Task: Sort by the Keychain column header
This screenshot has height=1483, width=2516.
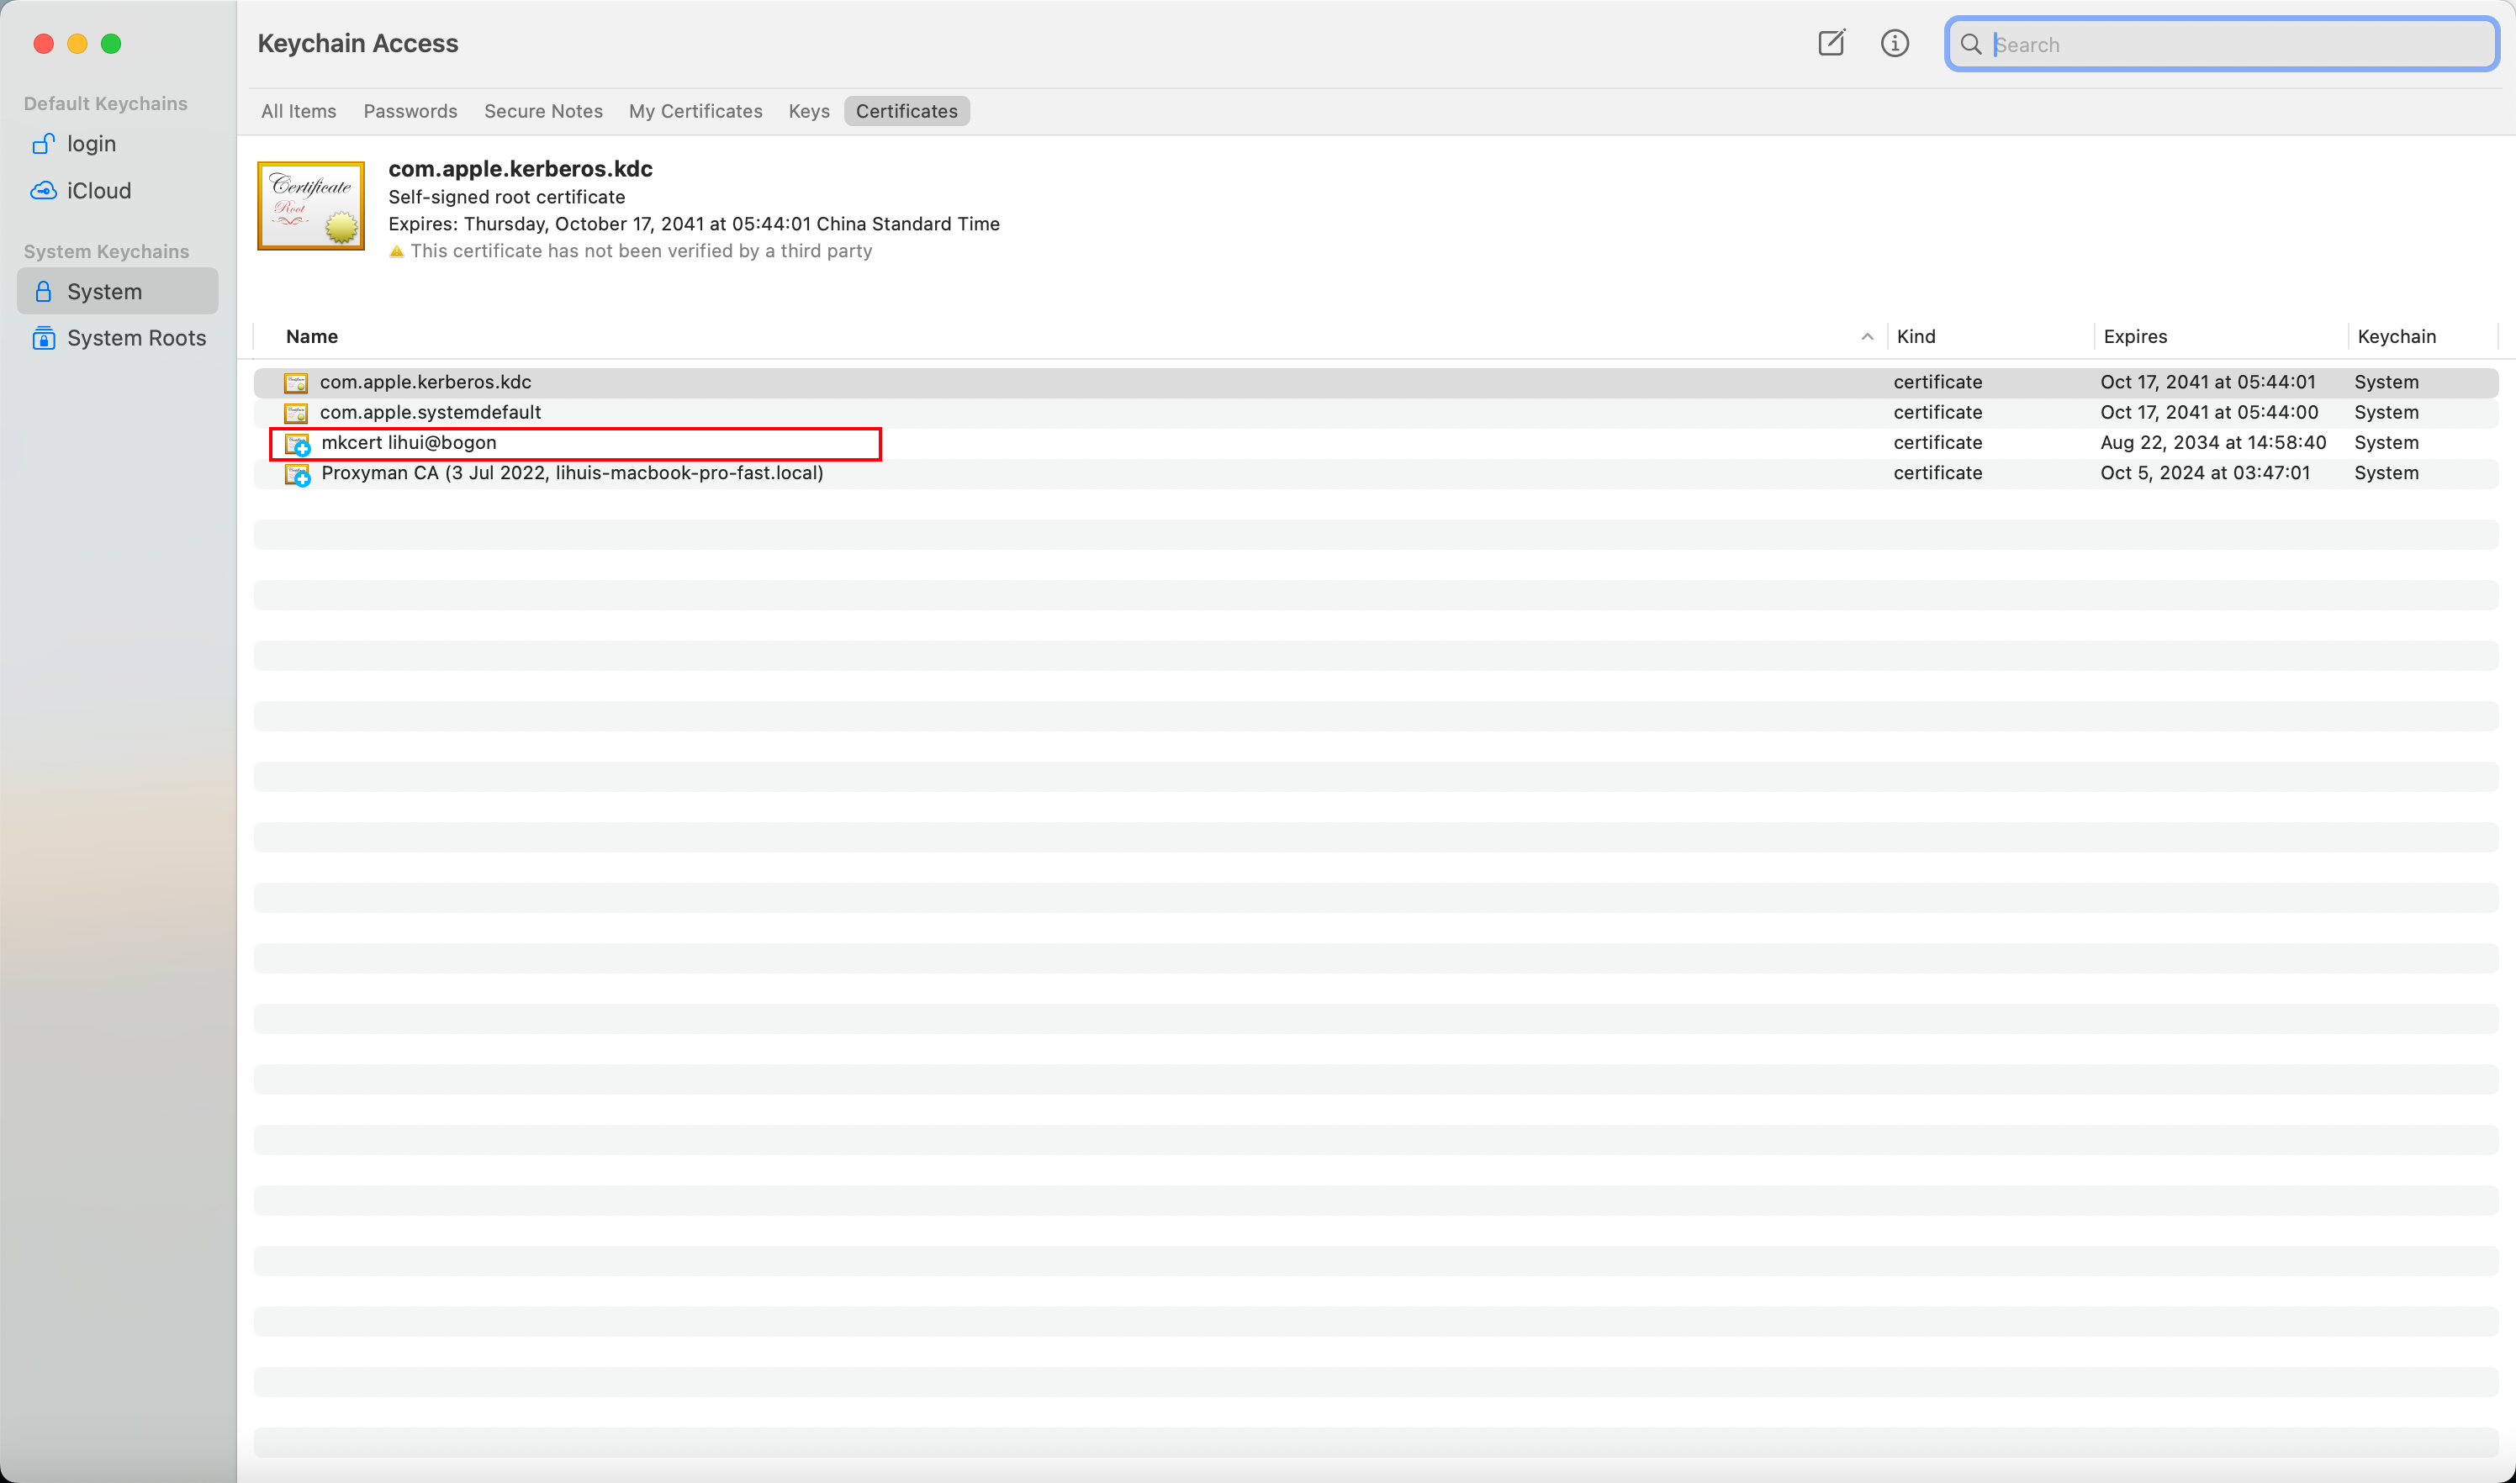Action: (2397, 337)
